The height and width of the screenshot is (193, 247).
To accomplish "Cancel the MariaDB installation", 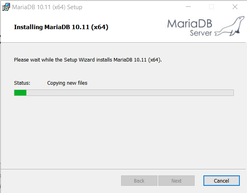I will (x=221, y=181).
